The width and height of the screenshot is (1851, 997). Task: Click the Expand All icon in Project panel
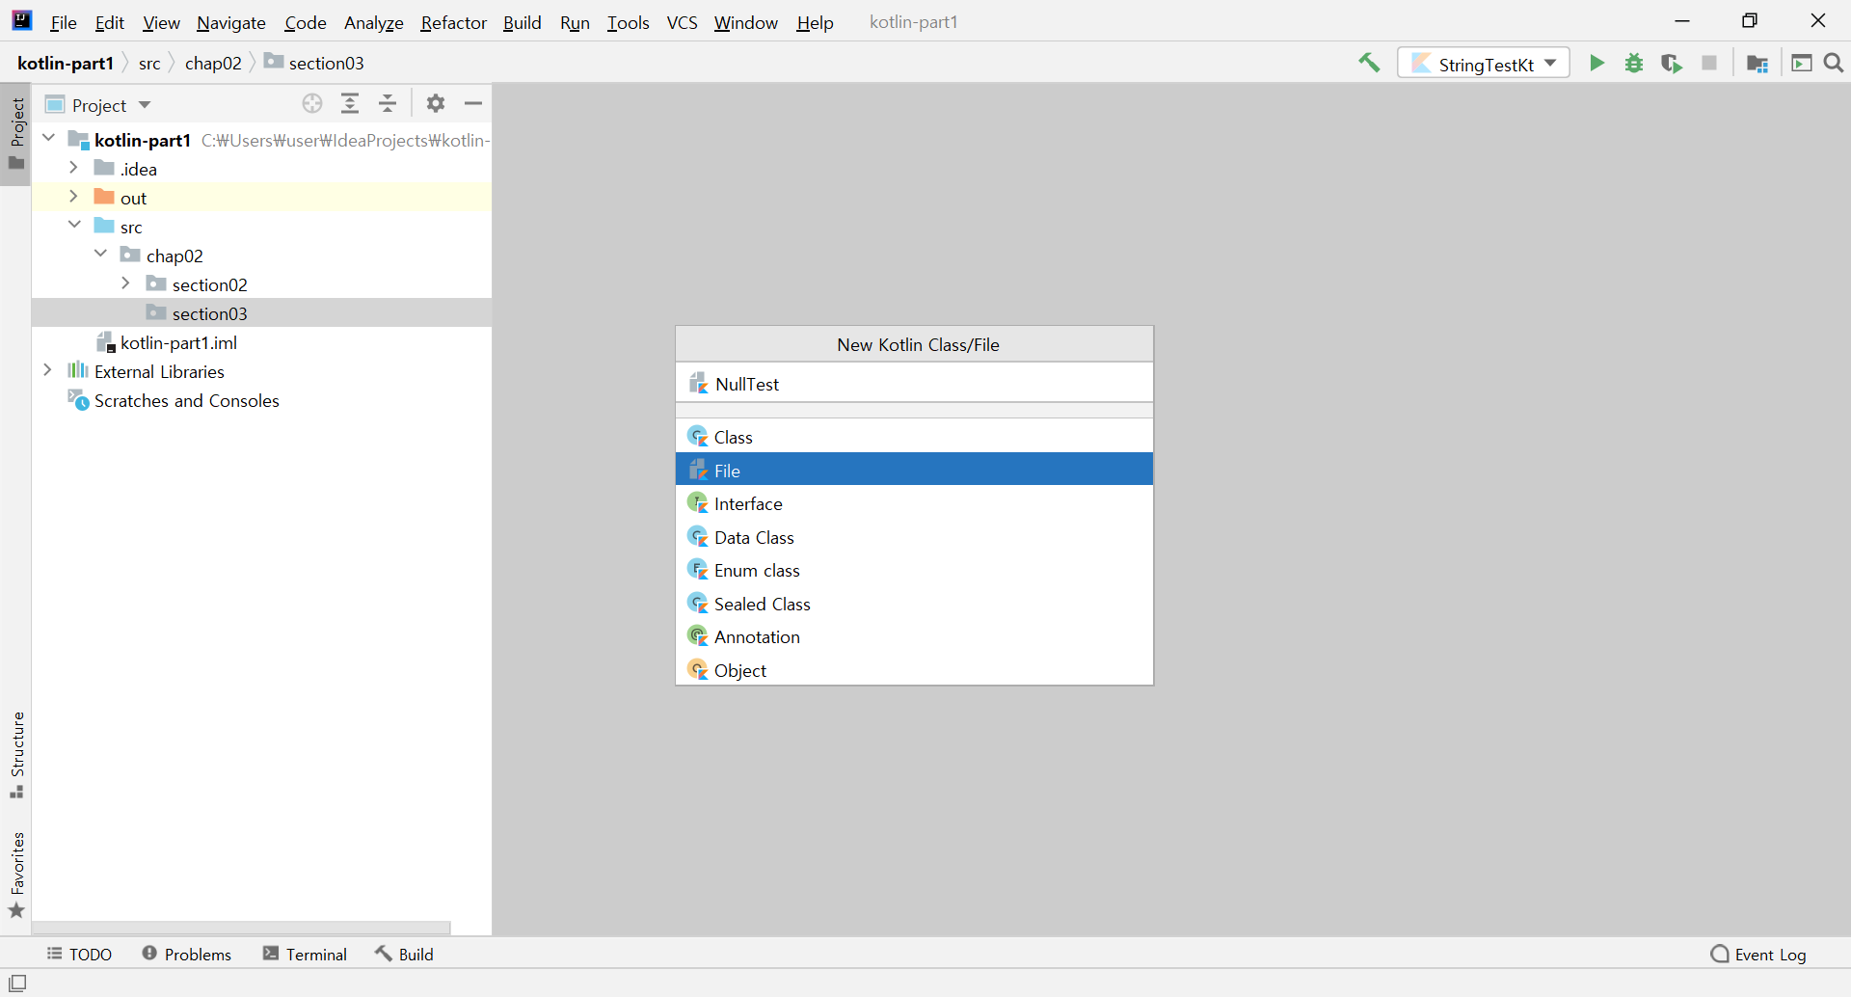pos(350,104)
